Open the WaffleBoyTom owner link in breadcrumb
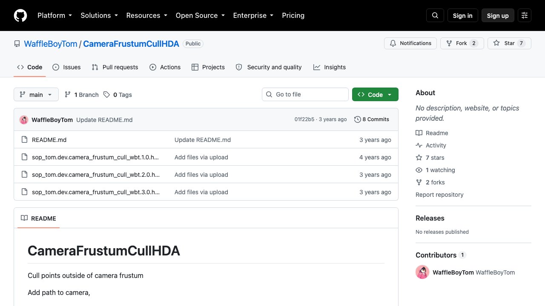This screenshot has height=306, width=545. pyautogui.click(x=51, y=44)
